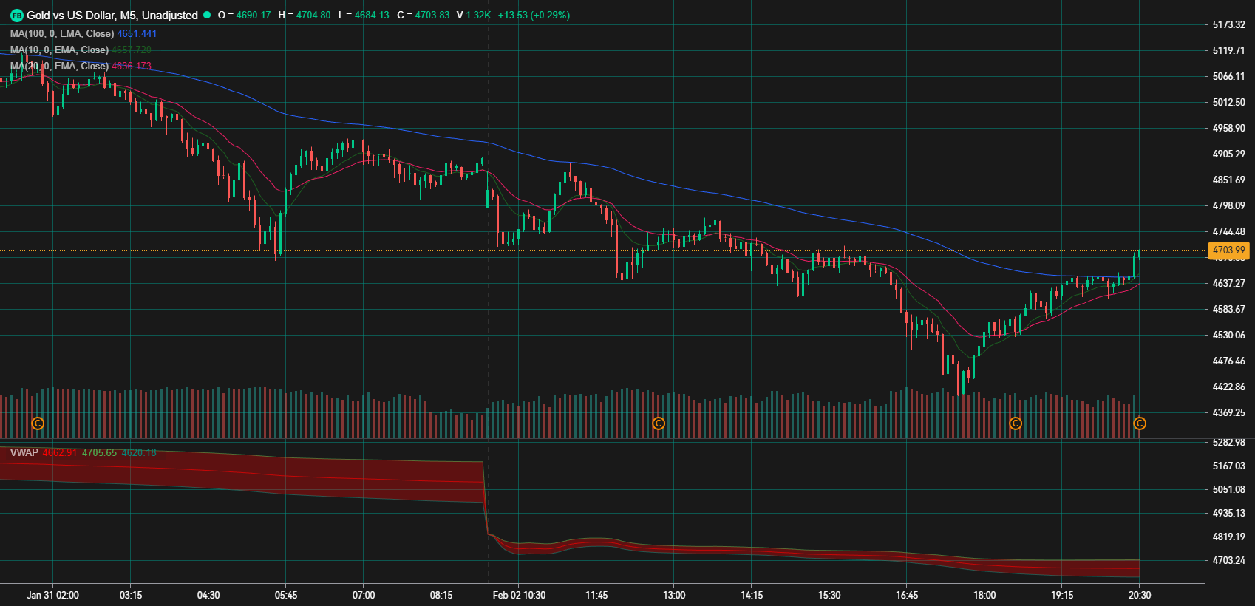Click the blue MA100 value 4651.441

(x=137, y=33)
